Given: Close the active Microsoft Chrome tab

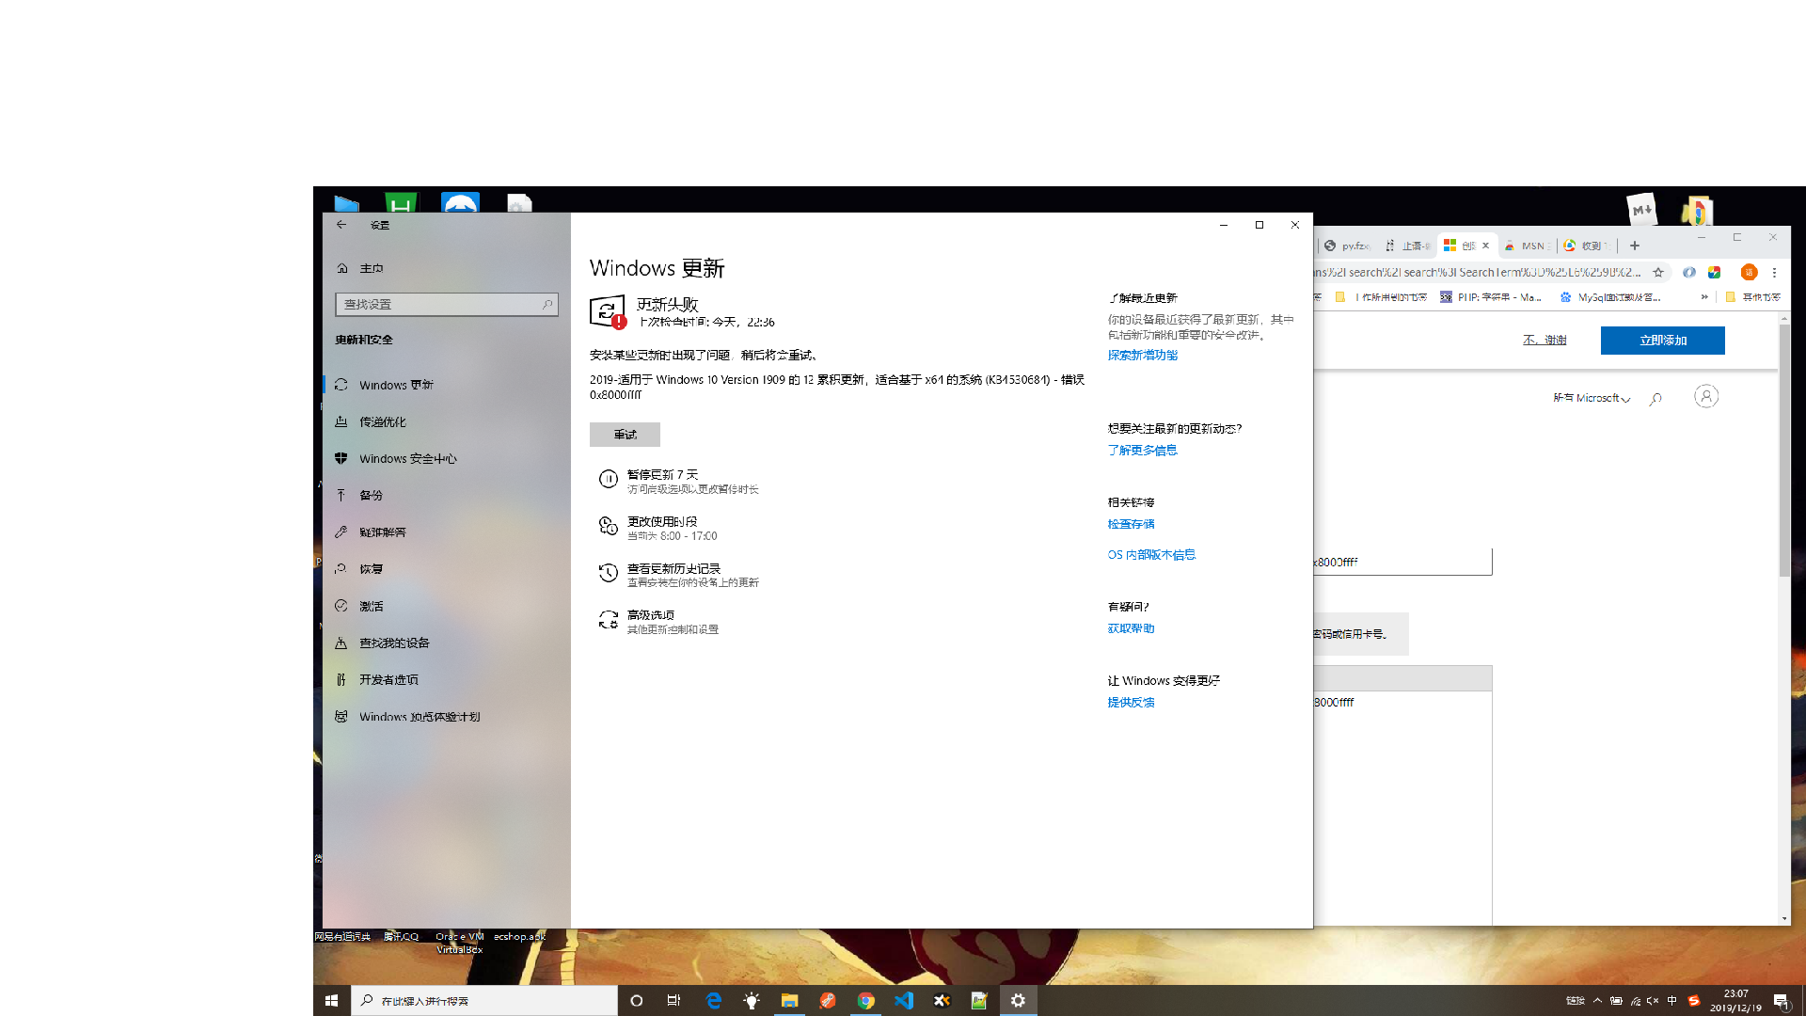Looking at the screenshot, I should click(1486, 246).
